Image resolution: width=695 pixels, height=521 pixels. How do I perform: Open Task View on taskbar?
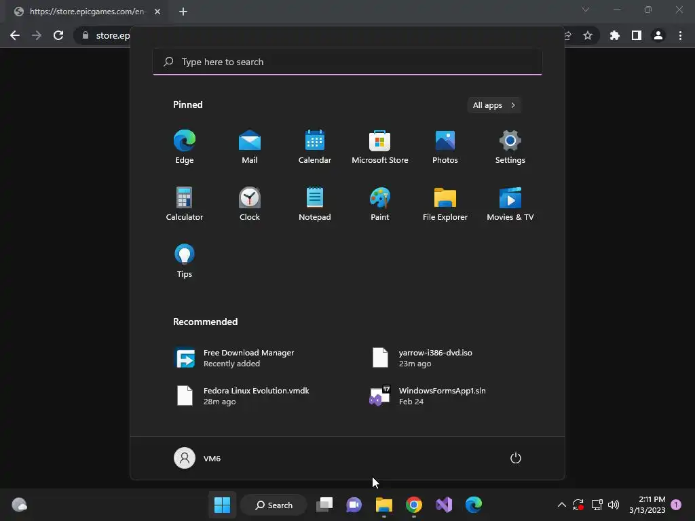pyautogui.click(x=324, y=505)
